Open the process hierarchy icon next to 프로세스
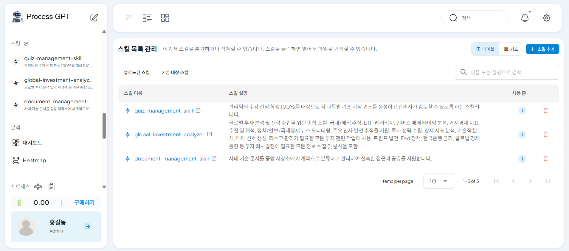The image size is (569, 251). click(x=38, y=186)
